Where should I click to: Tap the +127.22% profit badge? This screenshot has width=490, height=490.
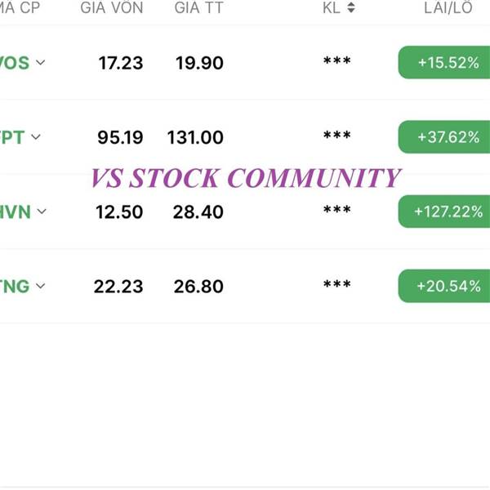[x=444, y=212]
